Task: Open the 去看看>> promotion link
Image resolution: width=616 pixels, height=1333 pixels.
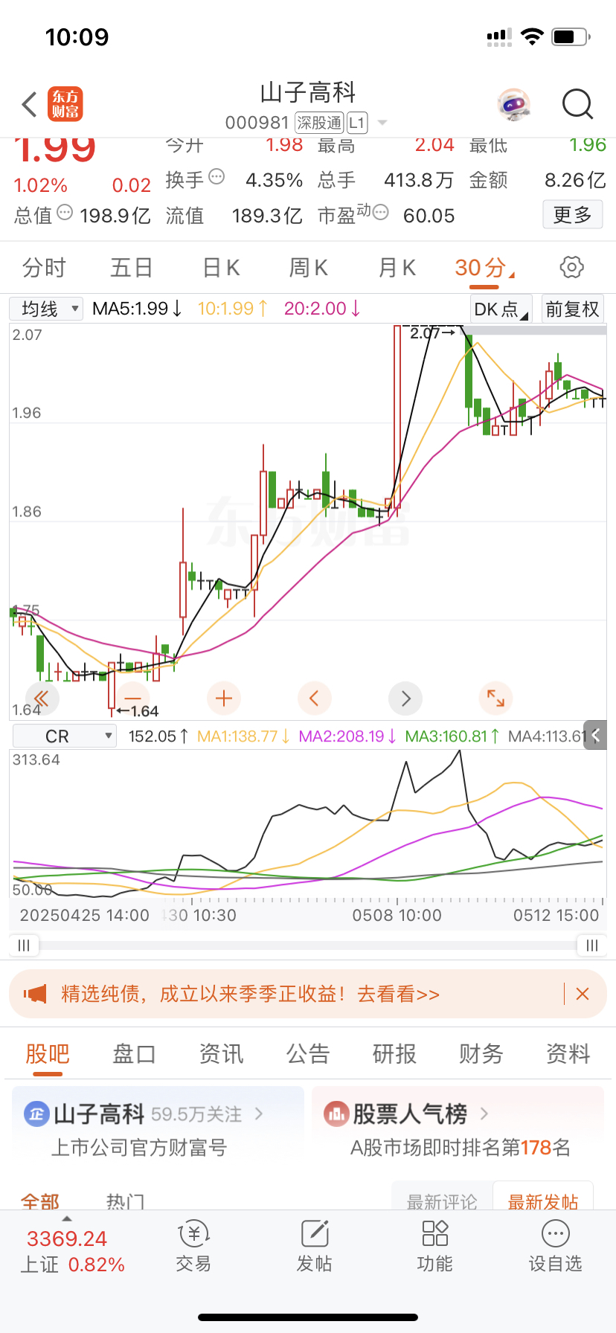Action: (x=399, y=994)
